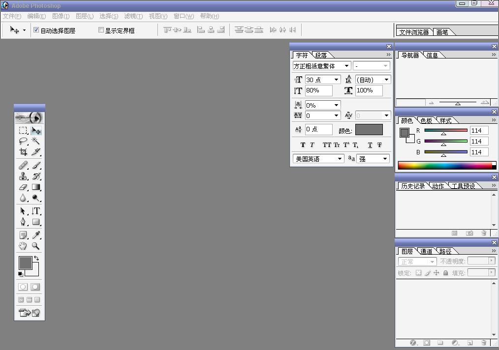Open the language dropdown 美国英语
This screenshot has height=350, width=499.
318,159
